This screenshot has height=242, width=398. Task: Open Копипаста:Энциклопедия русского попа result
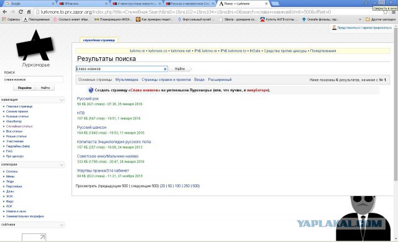(x=114, y=142)
